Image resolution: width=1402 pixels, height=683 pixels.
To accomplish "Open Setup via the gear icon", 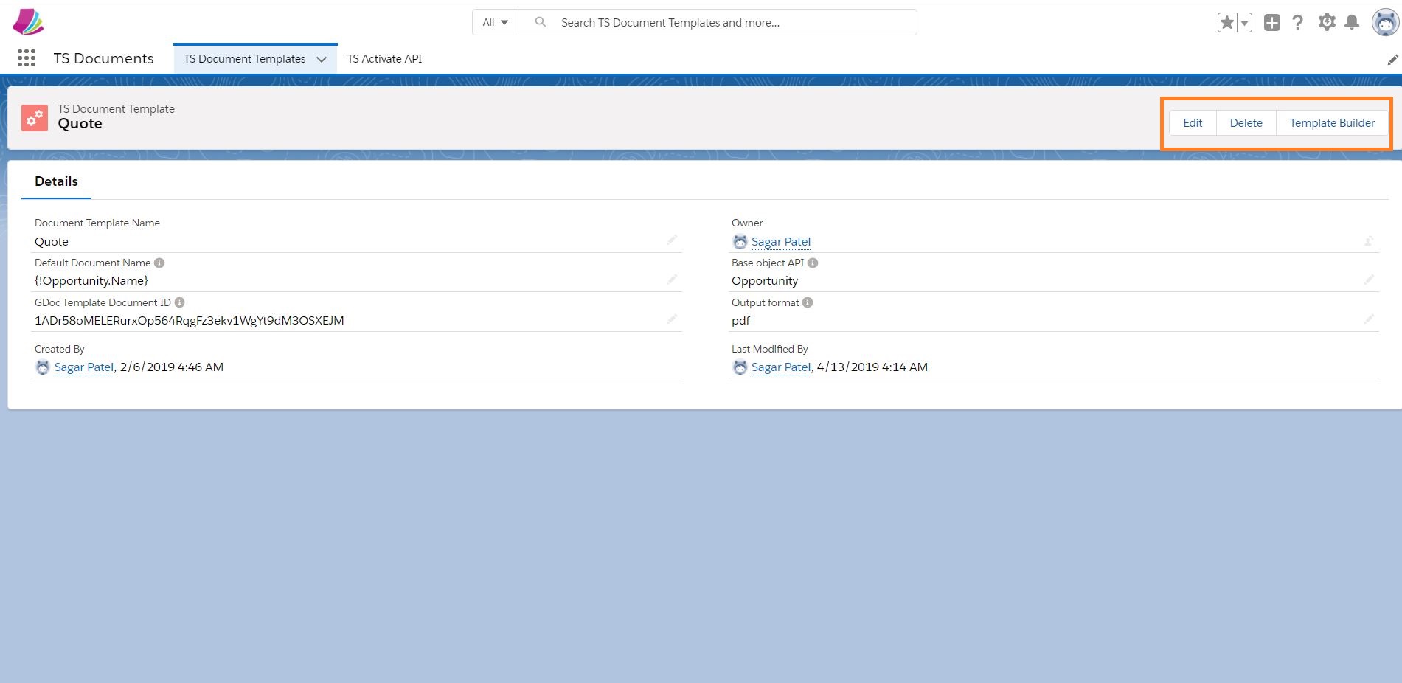I will pos(1326,22).
